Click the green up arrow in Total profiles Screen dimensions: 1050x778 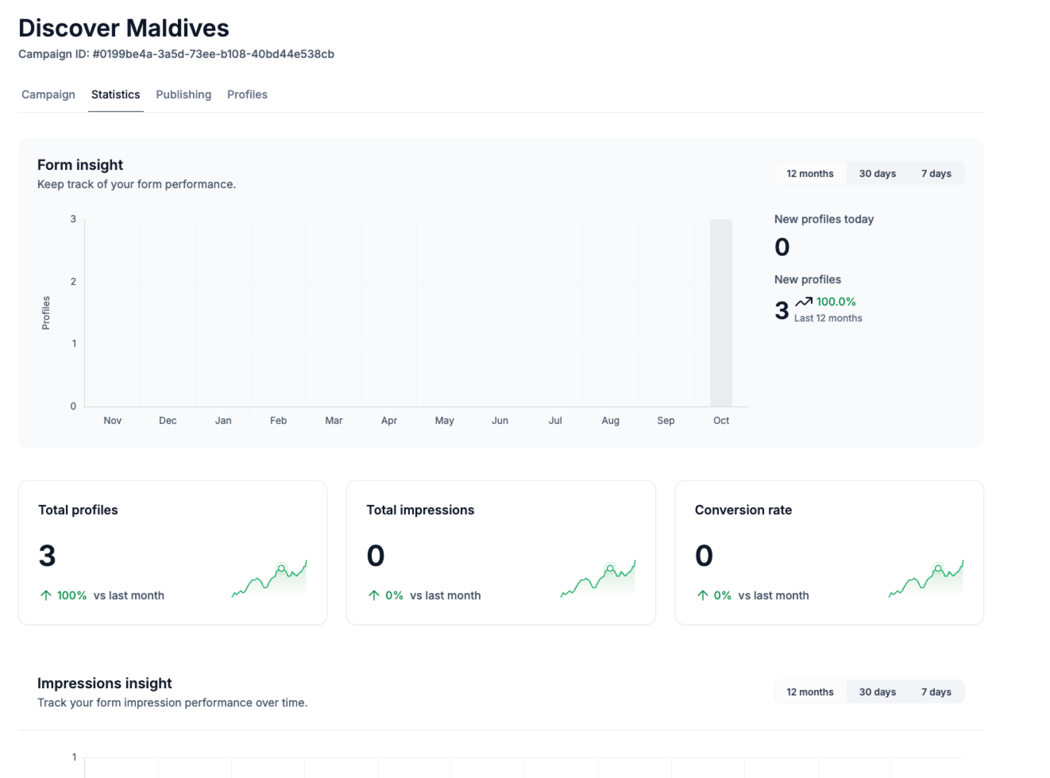(x=46, y=595)
